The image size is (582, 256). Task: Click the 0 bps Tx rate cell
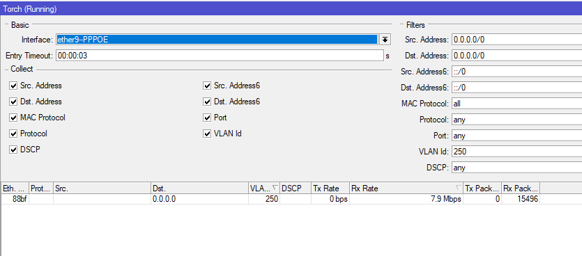click(330, 200)
